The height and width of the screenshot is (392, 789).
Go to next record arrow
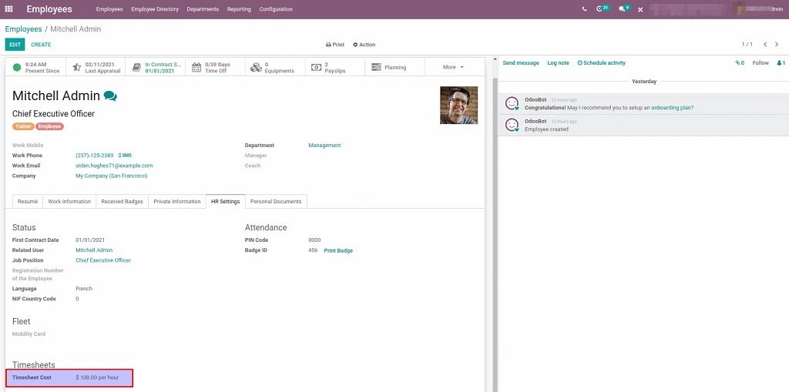click(x=777, y=45)
